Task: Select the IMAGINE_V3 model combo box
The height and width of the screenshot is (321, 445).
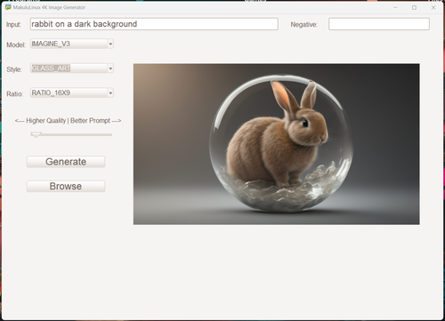Action: pyautogui.click(x=72, y=44)
